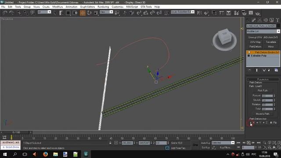Viewport: 281px width, 158px height.
Task: Click the Twist spinner arrows
Action: [x=274, y=109]
